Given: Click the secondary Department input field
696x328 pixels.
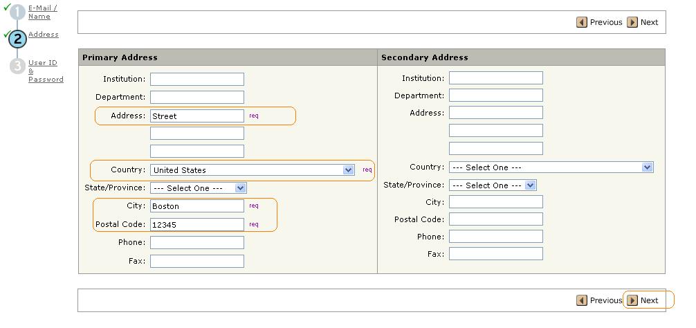Looking at the screenshot, I should point(495,95).
